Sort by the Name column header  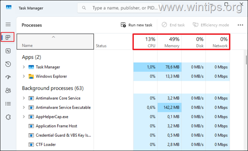tap(55, 42)
